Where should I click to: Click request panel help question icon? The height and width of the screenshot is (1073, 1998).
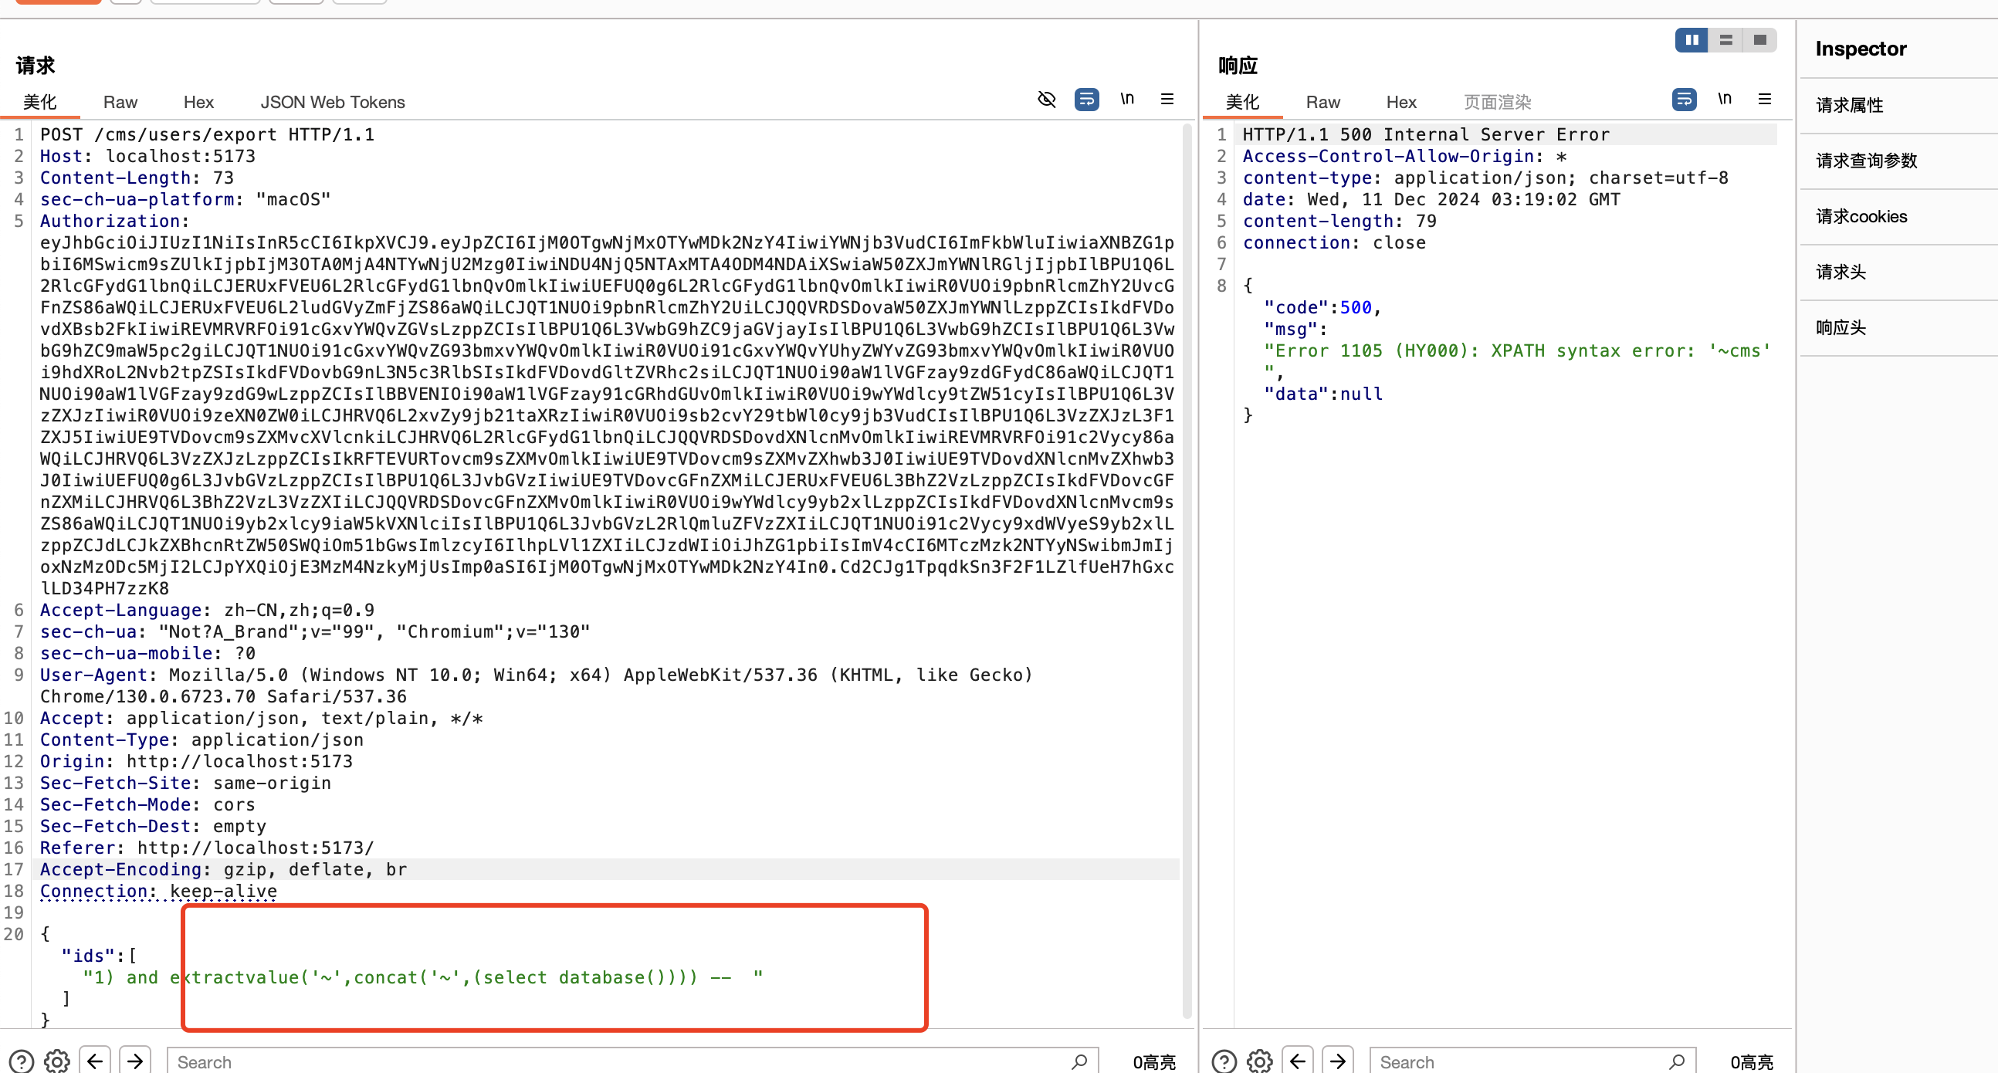21,1061
